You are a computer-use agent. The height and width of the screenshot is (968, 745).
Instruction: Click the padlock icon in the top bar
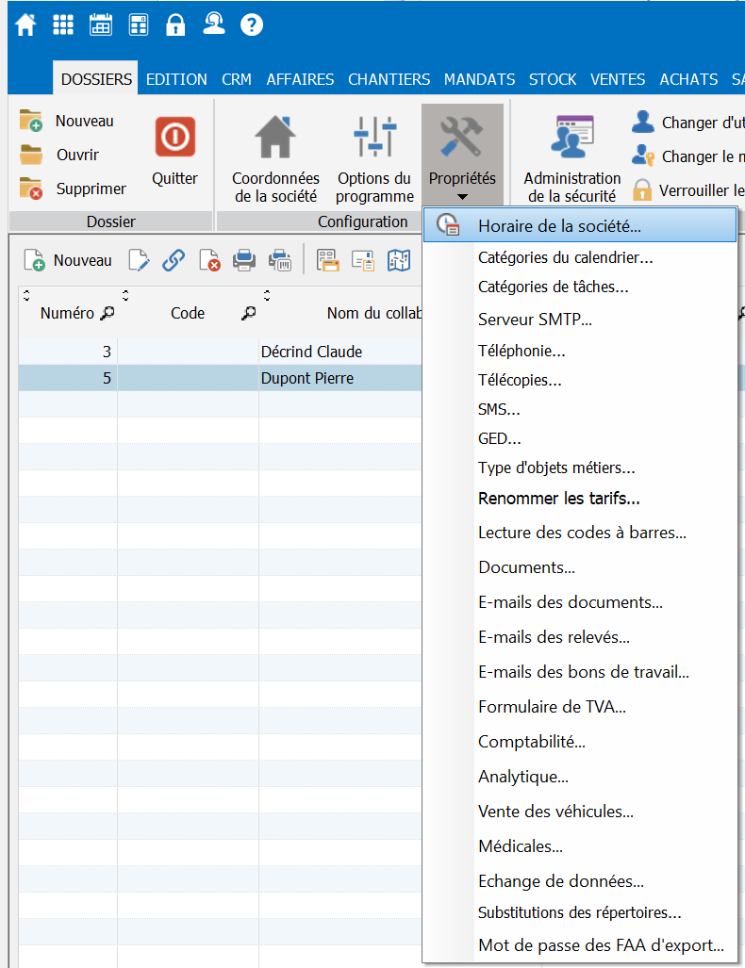point(175,25)
